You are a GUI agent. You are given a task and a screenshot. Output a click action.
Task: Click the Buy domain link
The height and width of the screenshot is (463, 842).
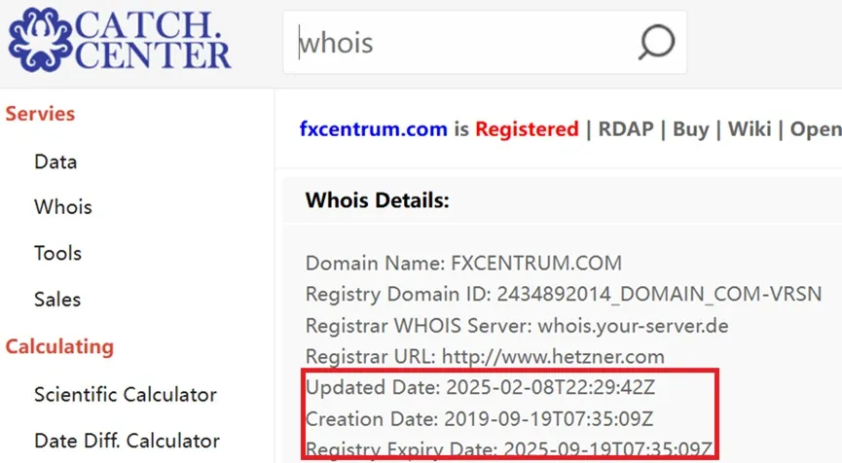click(690, 128)
